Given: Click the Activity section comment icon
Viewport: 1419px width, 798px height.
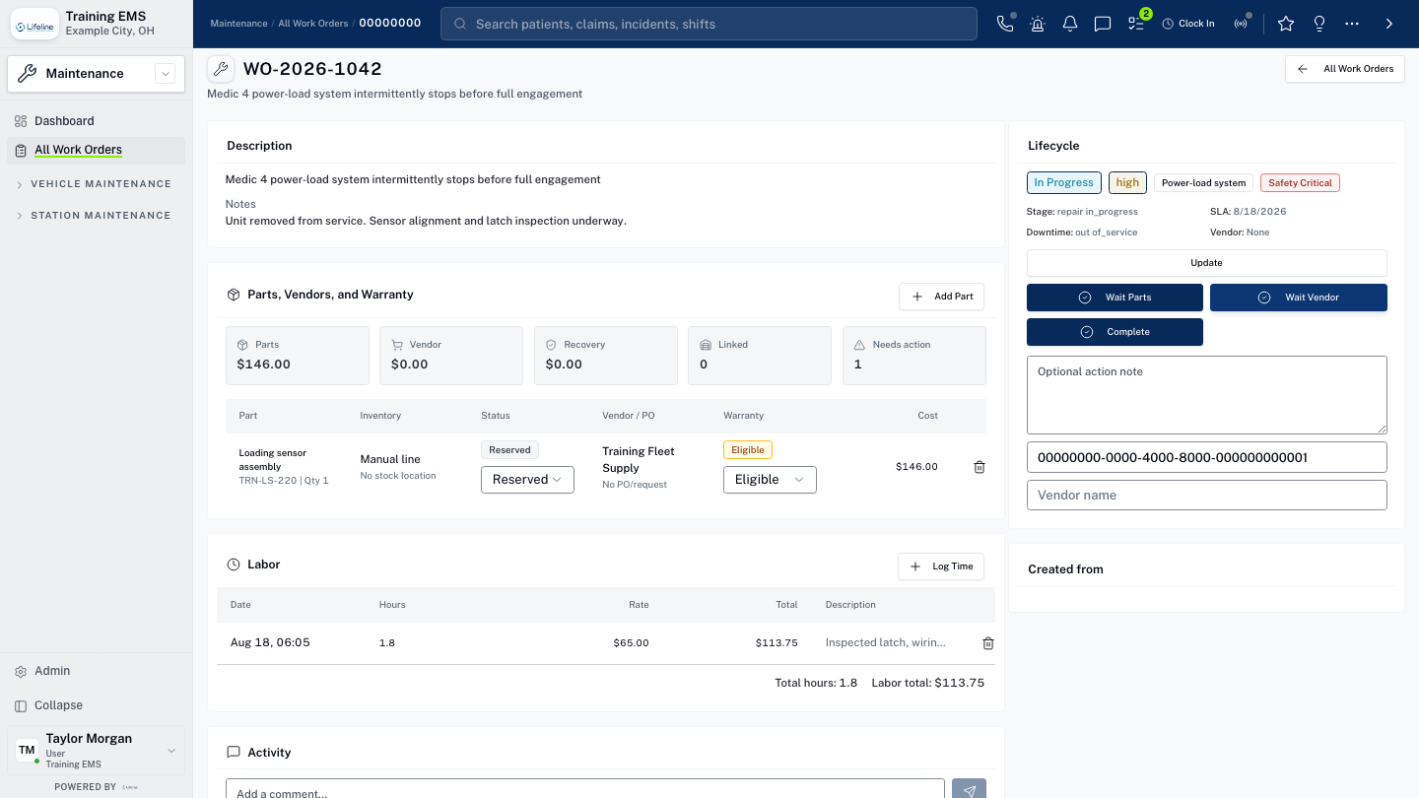Looking at the screenshot, I should [234, 753].
